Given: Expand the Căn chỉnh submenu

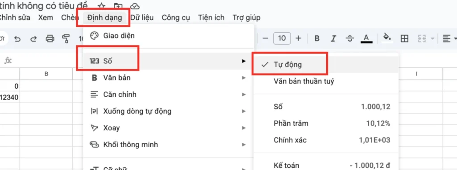Looking at the screenshot, I should 168,95.
